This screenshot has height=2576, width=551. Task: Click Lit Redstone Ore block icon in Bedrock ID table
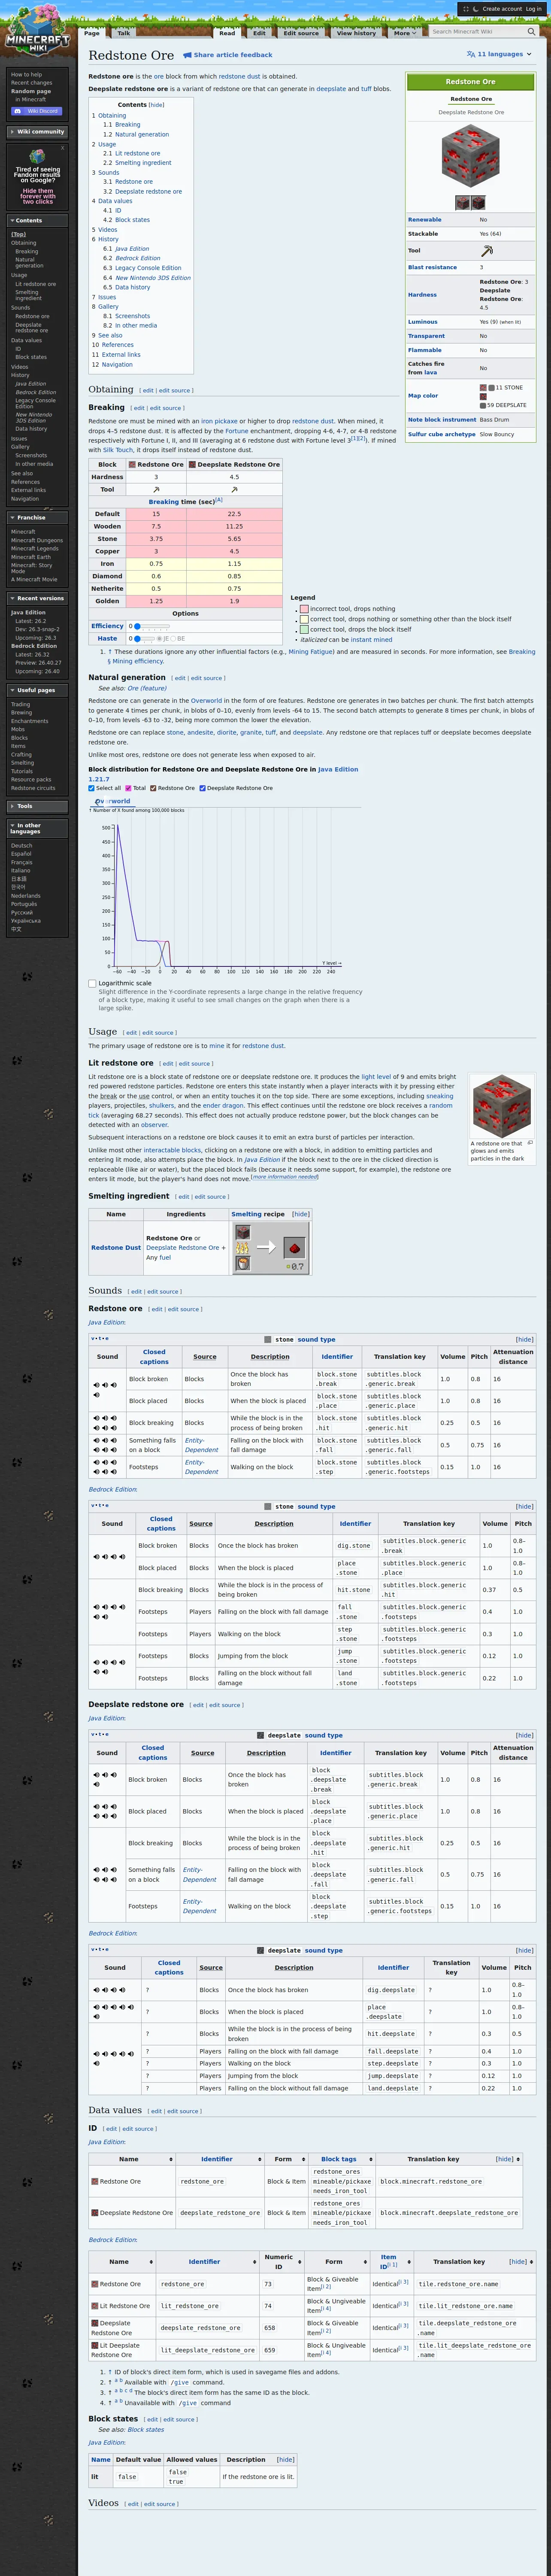95,2306
